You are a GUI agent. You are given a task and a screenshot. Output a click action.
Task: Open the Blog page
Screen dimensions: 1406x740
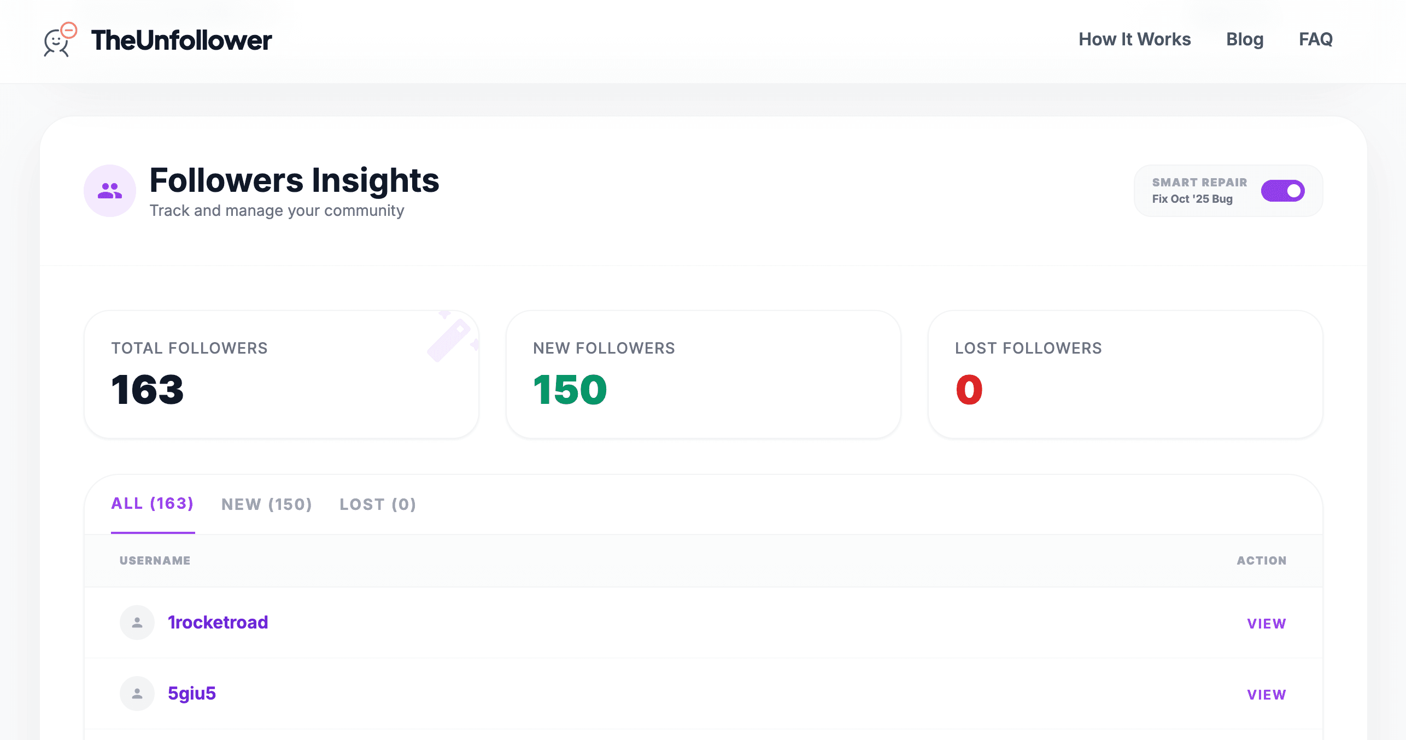1245,39
